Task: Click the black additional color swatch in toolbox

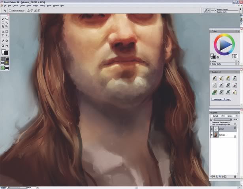Action: tap(6, 53)
